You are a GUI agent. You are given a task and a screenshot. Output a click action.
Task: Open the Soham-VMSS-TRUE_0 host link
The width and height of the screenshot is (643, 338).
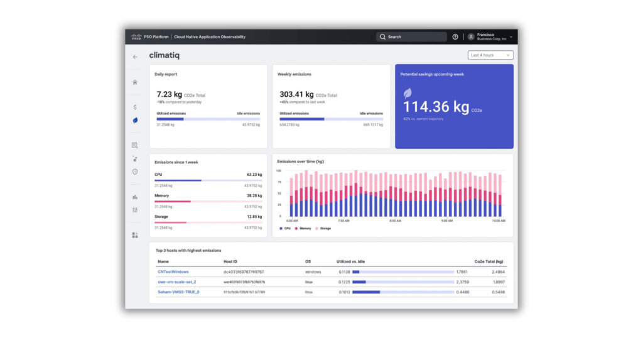(x=178, y=292)
